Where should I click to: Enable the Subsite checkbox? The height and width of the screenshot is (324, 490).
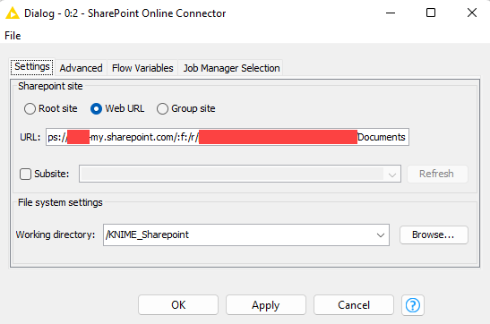click(25, 174)
